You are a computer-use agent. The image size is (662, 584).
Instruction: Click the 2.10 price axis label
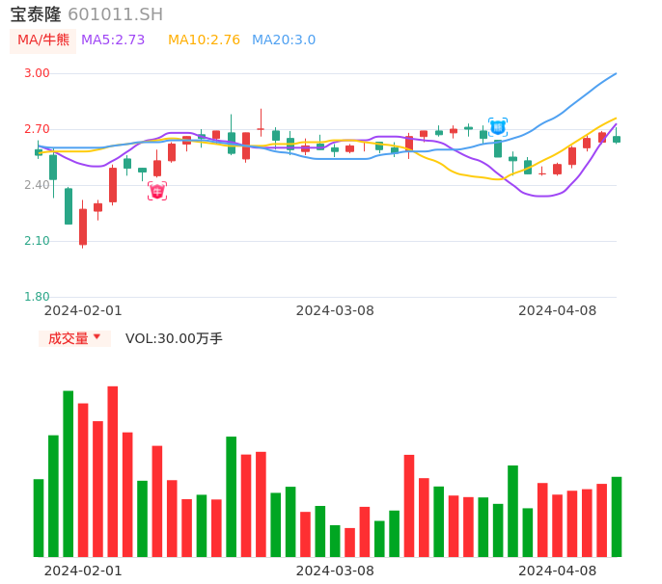[x=37, y=241]
